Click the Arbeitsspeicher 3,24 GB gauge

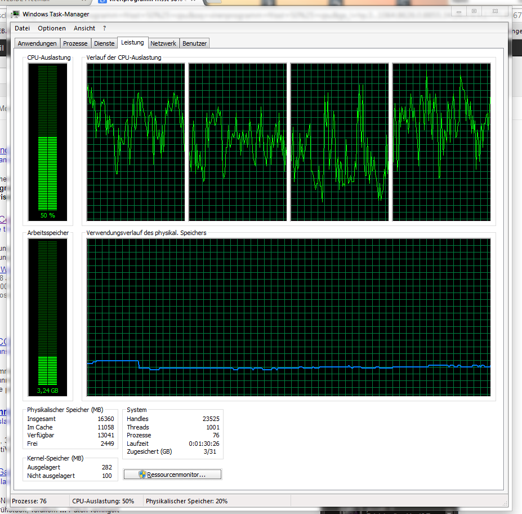[x=48, y=317]
